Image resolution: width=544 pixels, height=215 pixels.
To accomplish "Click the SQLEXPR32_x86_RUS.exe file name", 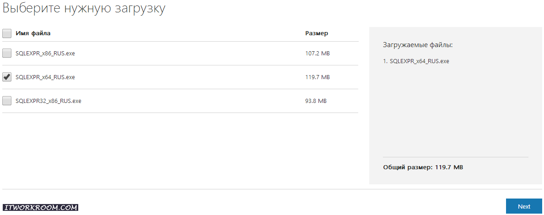I will click(48, 101).
